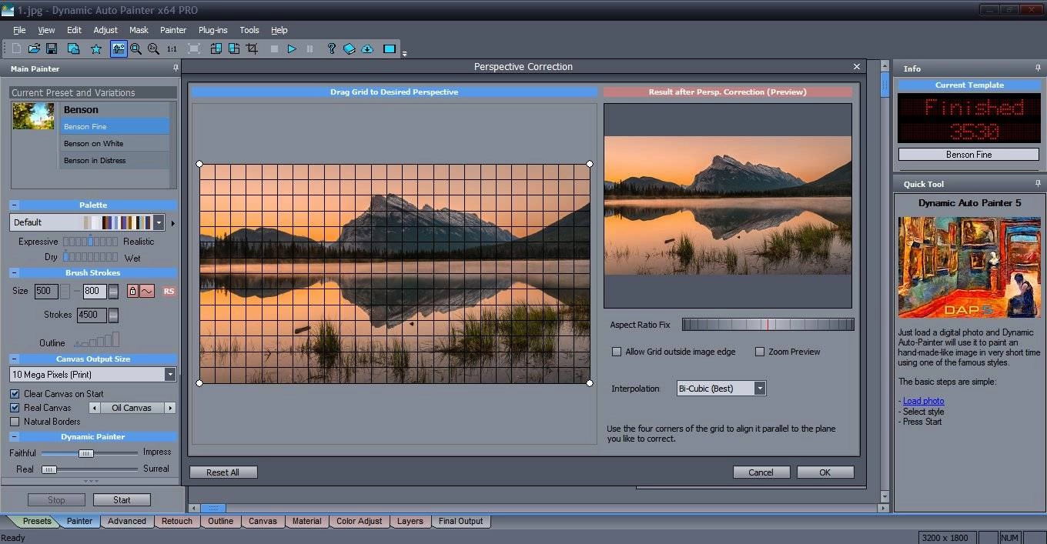This screenshot has width=1047, height=544.
Task: Click the red RS button
Action: click(x=169, y=291)
